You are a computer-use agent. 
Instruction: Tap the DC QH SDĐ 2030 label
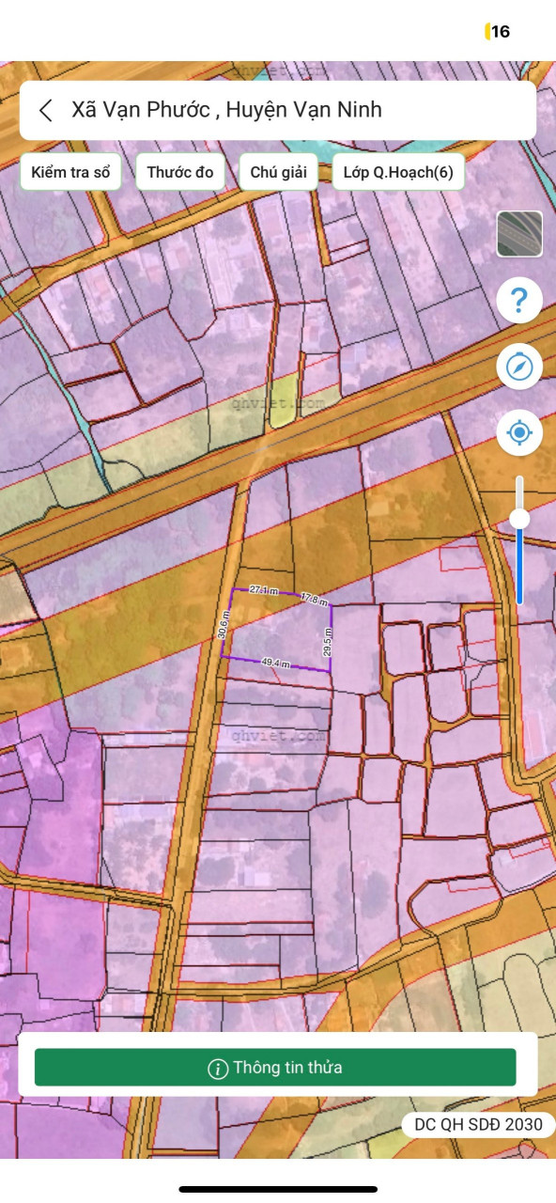click(478, 1124)
